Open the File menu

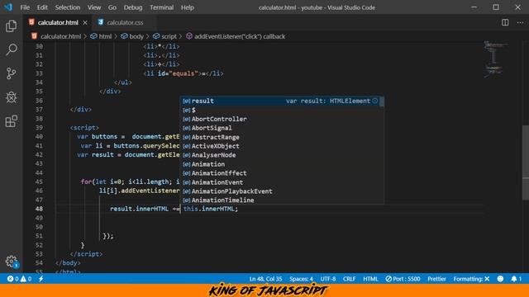tap(25, 7)
